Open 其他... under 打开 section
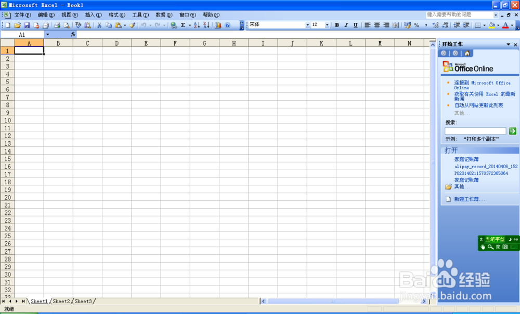The image size is (520, 314). coord(462,187)
